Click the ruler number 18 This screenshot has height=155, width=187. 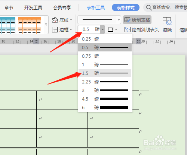pyautogui.click(x=59, y=41)
